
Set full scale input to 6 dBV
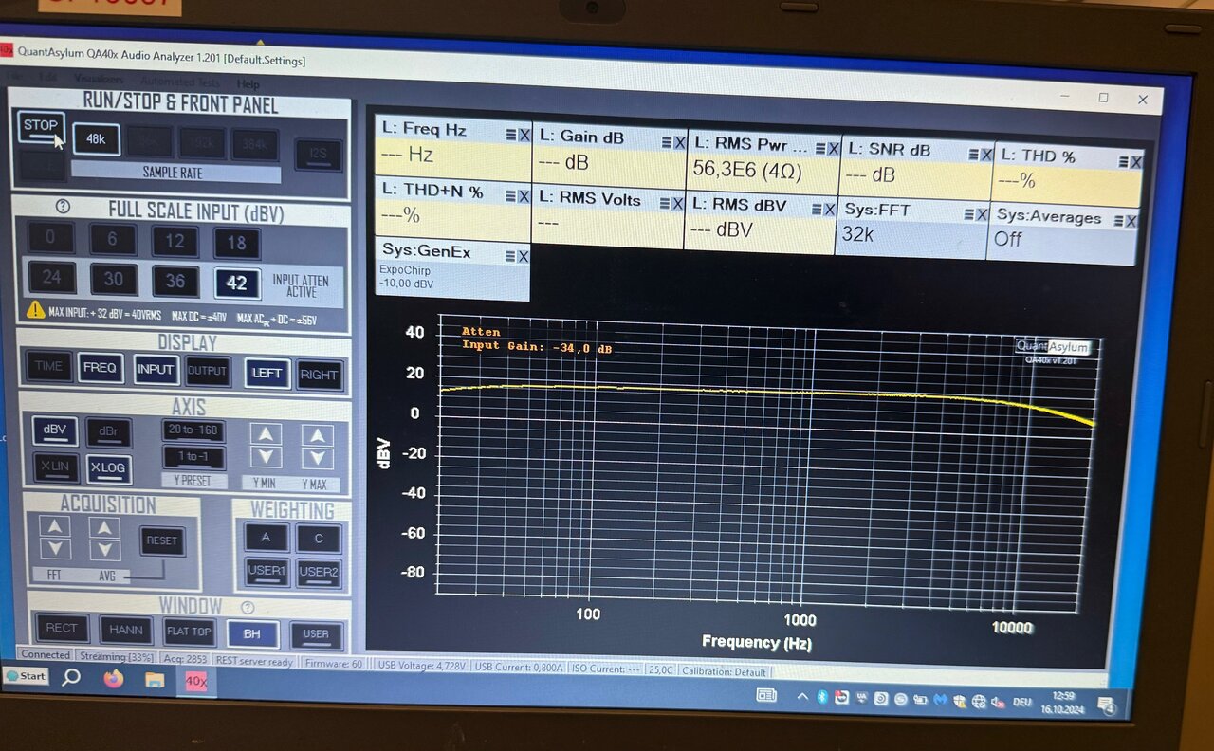click(x=113, y=239)
